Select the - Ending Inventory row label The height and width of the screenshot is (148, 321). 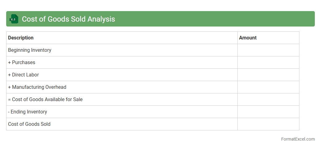[27, 112]
